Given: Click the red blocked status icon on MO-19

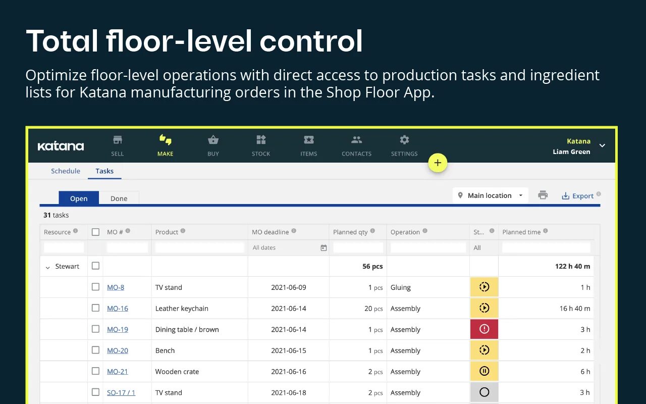Looking at the screenshot, I should point(484,329).
